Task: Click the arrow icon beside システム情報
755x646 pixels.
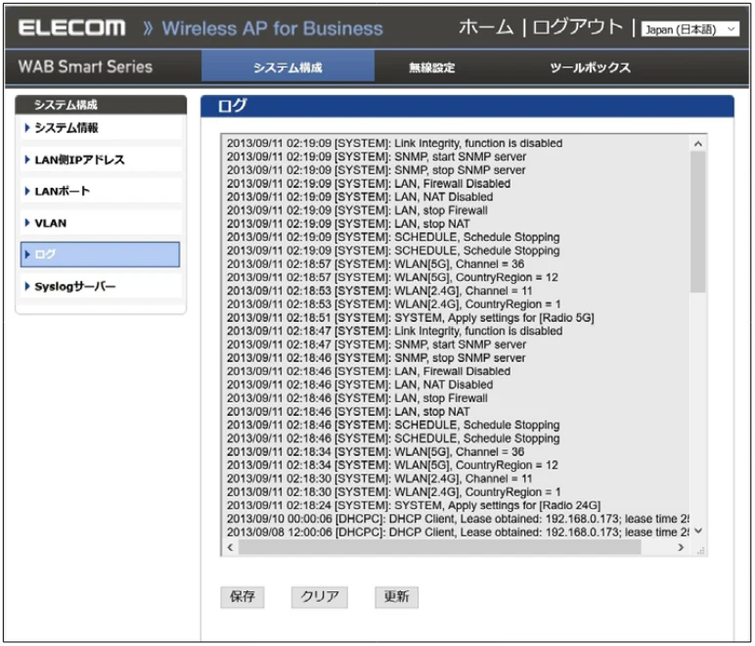Action: [x=27, y=127]
